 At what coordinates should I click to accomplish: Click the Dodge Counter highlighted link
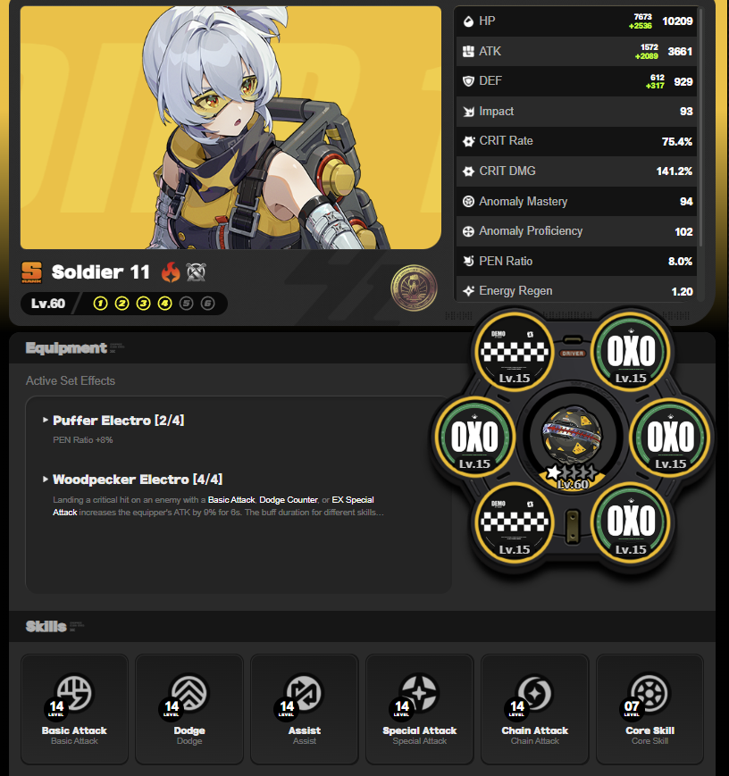(289, 500)
